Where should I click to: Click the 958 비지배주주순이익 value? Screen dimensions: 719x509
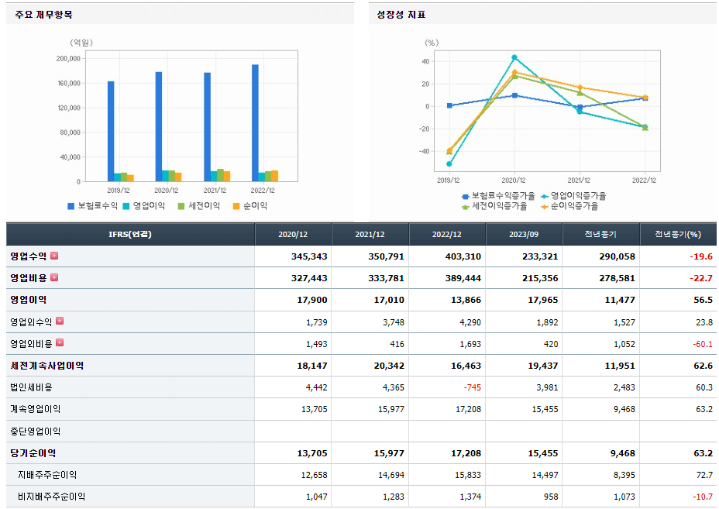tap(551, 497)
